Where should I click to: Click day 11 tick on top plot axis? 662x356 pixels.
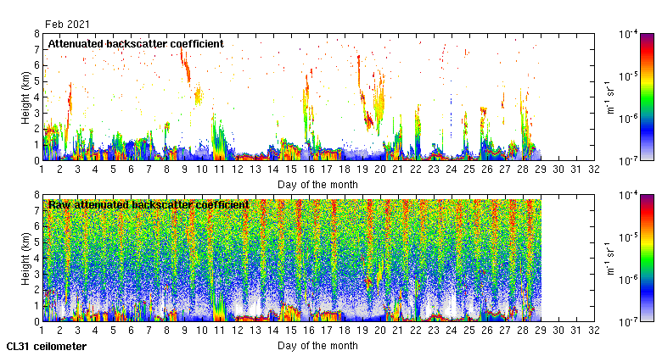pyautogui.click(x=219, y=170)
